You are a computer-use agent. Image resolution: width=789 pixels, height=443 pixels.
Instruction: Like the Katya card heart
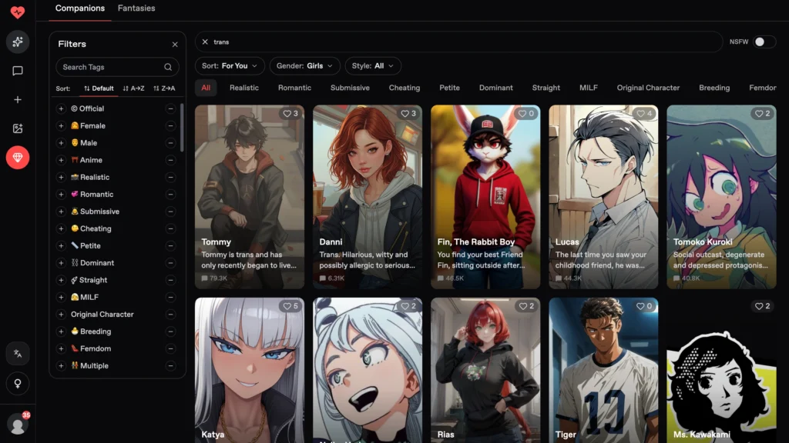coord(290,306)
